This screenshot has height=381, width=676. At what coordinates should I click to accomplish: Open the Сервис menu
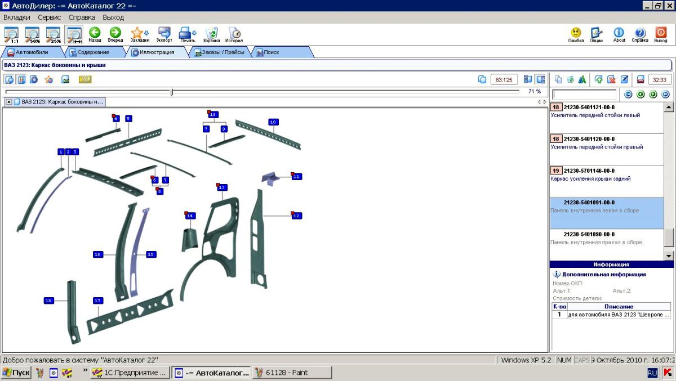point(50,17)
